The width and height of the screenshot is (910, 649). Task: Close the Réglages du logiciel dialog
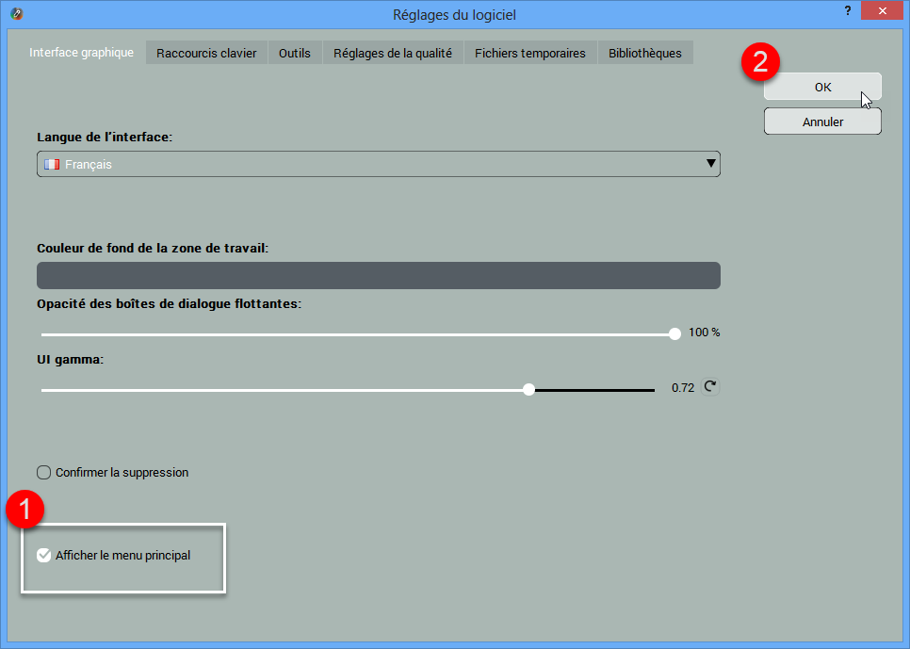pos(882,10)
